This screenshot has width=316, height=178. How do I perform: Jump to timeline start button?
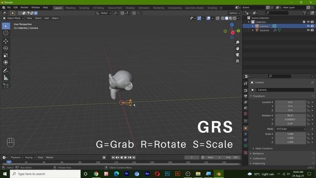click(113, 157)
